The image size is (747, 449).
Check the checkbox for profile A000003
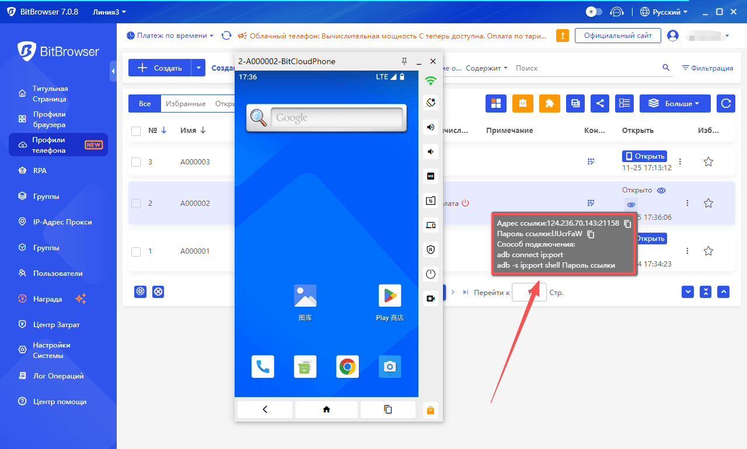[x=136, y=162]
